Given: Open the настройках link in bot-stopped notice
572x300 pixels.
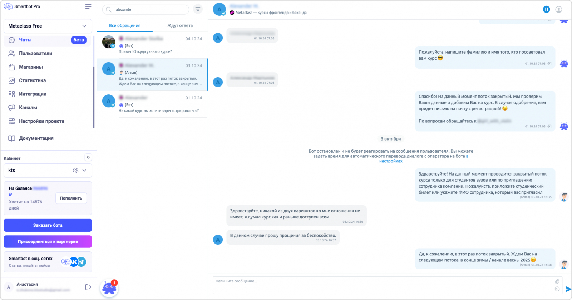Looking at the screenshot, I should [x=391, y=161].
